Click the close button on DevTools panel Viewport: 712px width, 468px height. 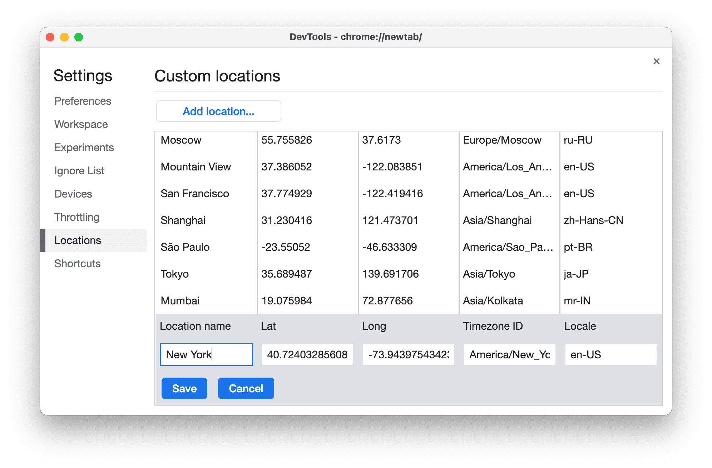[656, 61]
